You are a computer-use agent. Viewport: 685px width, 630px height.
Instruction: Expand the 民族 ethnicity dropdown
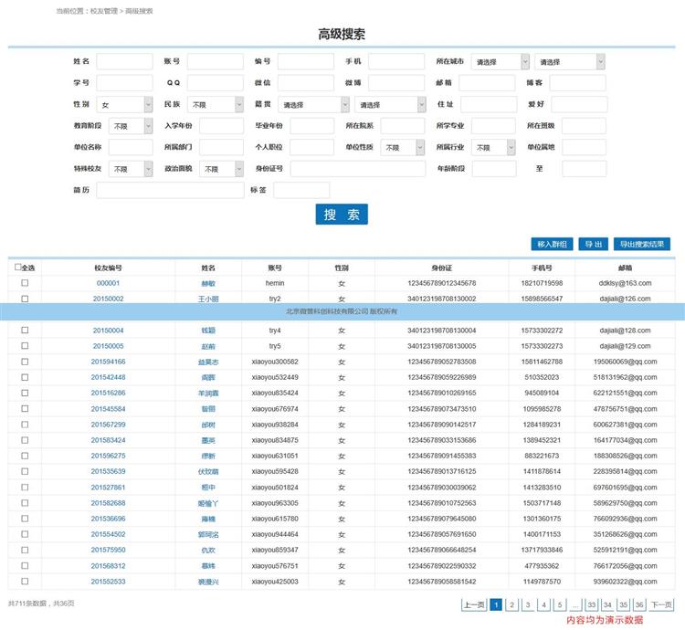point(216,105)
